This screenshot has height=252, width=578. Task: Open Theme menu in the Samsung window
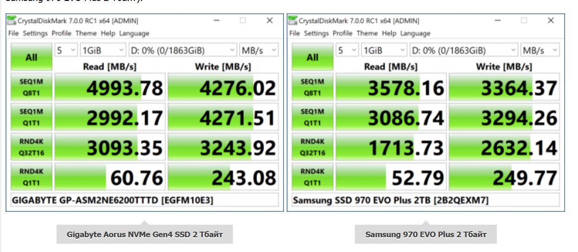pos(367,33)
